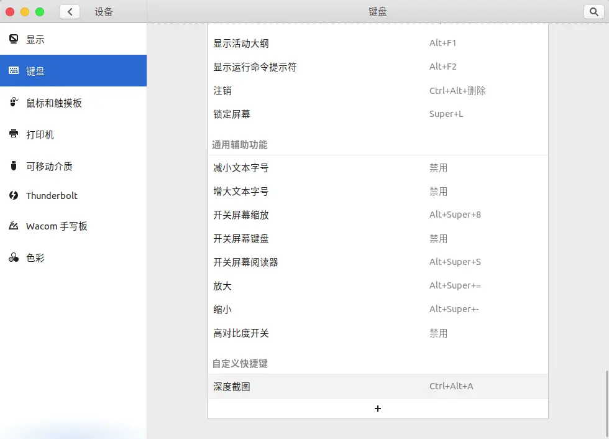The width and height of the screenshot is (609, 439).
Task: Select the 鼠标和触摸板 sidebar icon
Action: [x=14, y=103]
